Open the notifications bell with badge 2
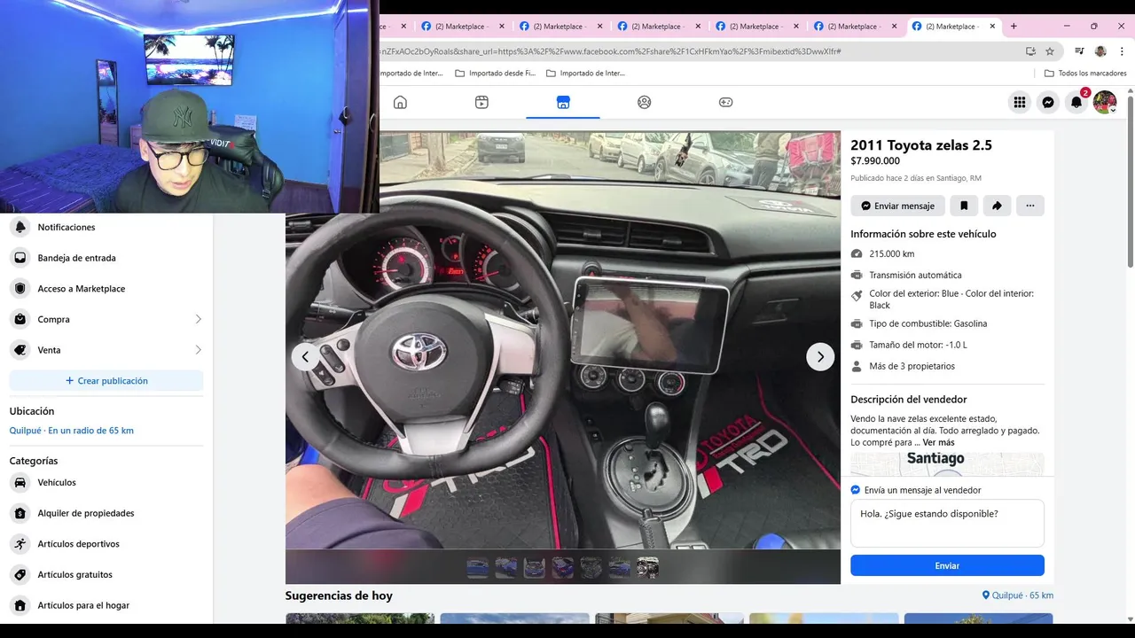The width and height of the screenshot is (1135, 638). [x=1076, y=102]
